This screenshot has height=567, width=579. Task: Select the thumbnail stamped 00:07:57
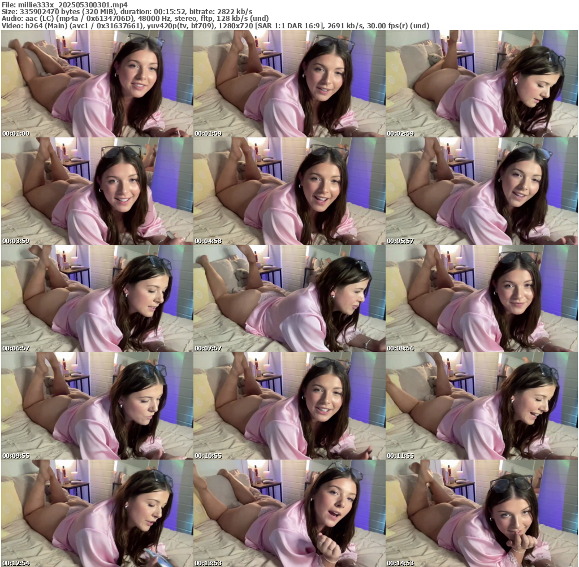pos(289,298)
